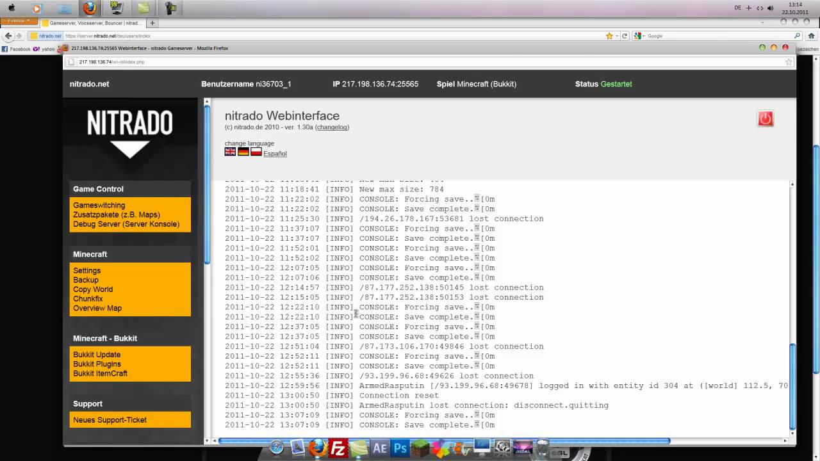
Task: Open a new tab with plus button
Action: 152,23
